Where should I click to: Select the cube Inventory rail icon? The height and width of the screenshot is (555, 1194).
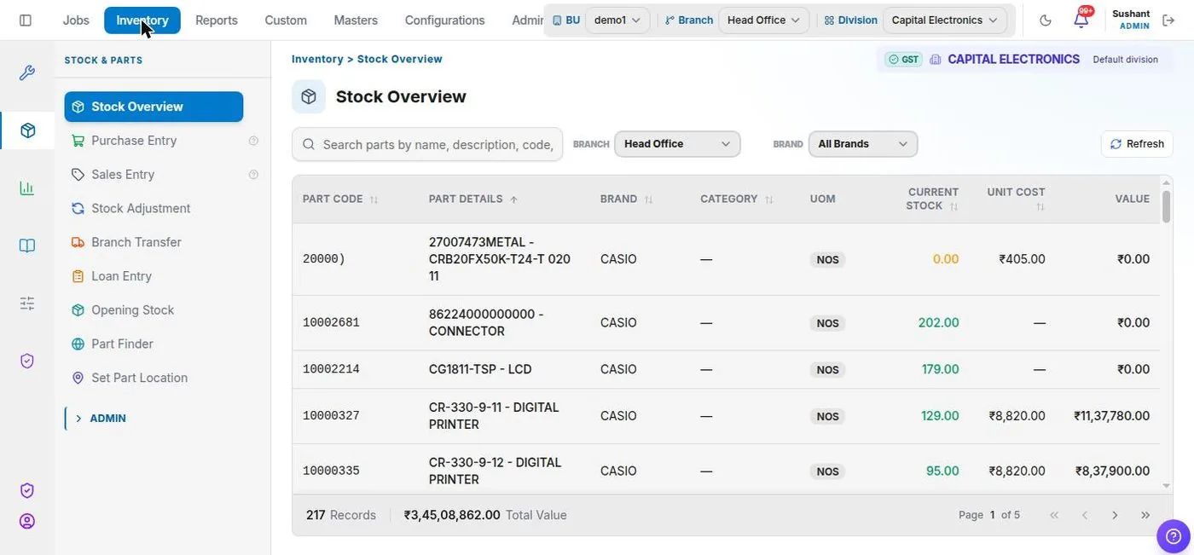tap(27, 130)
